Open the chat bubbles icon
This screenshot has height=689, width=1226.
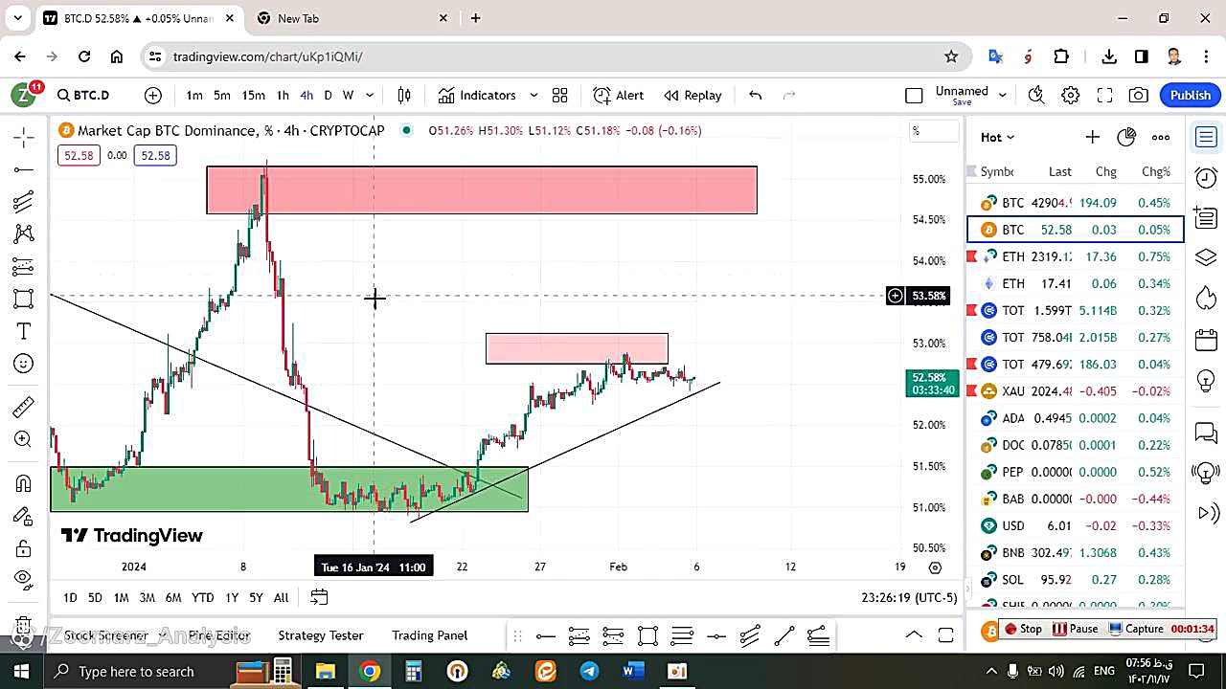(1206, 433)
